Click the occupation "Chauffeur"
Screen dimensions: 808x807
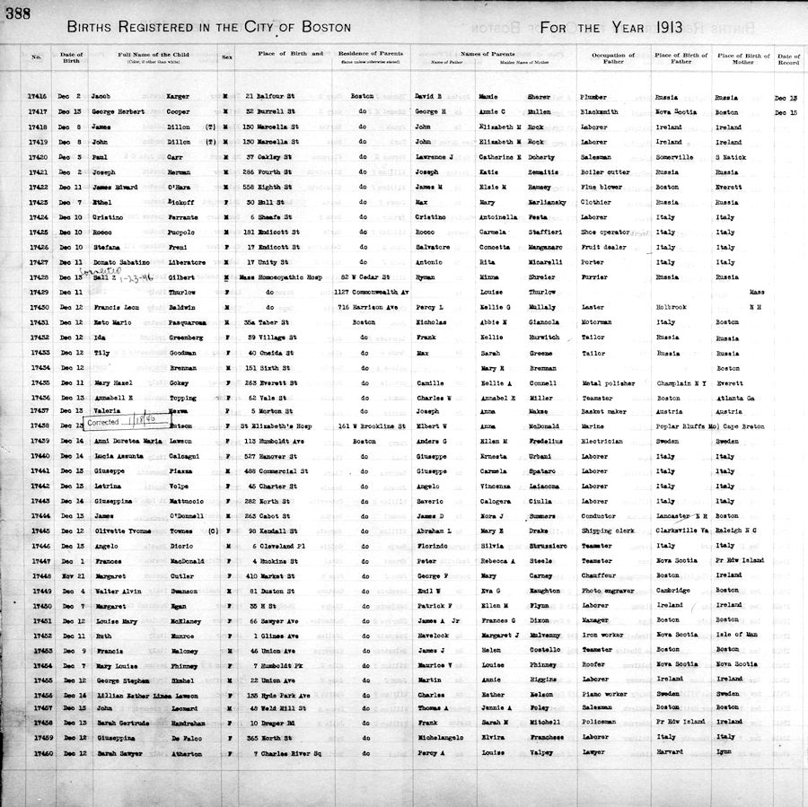[598, 575]
